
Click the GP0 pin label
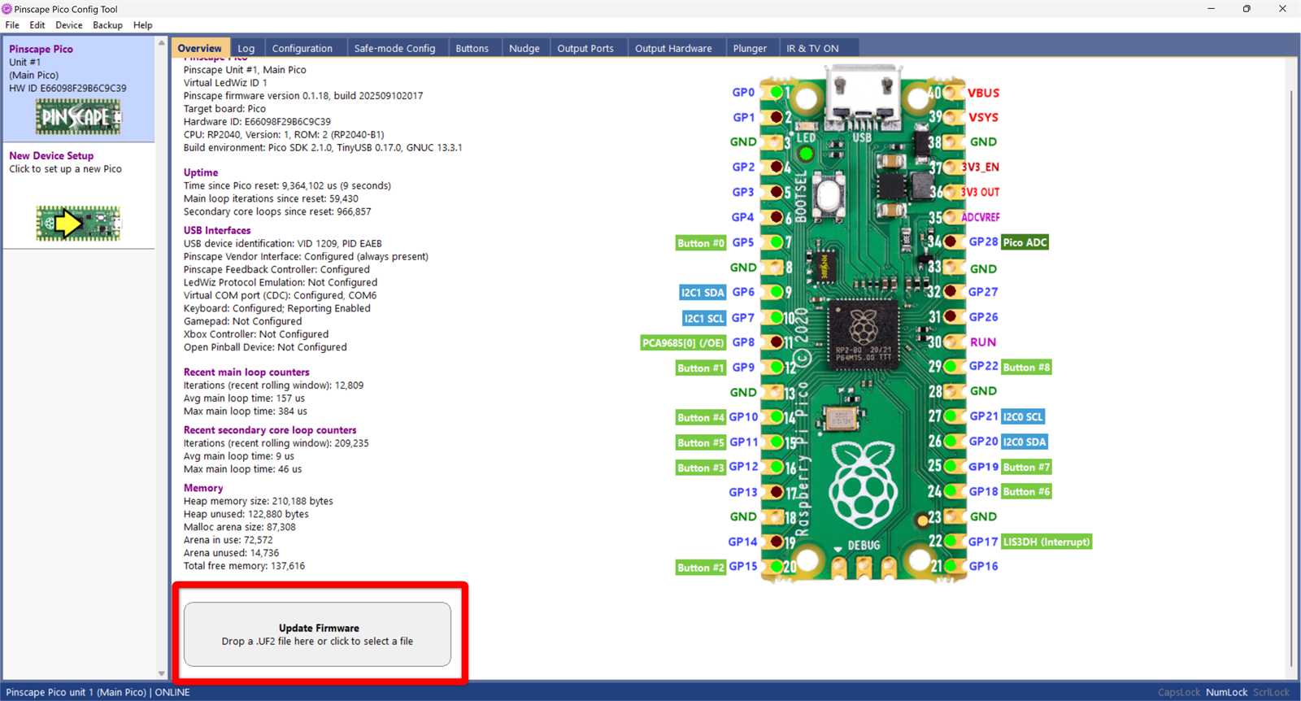(743, 92)
